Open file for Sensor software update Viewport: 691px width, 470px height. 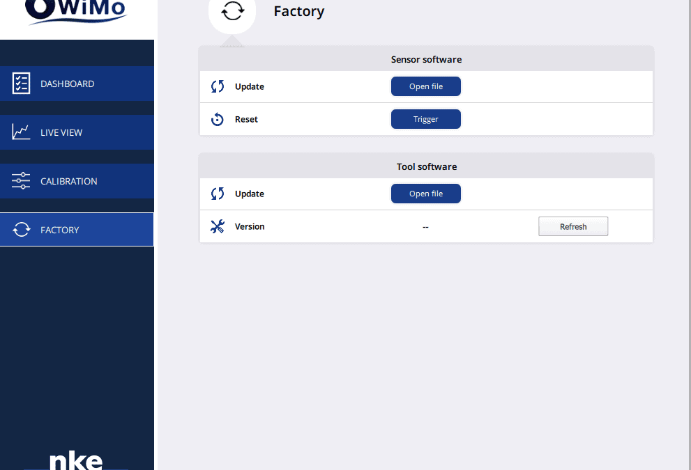point(426,86)
